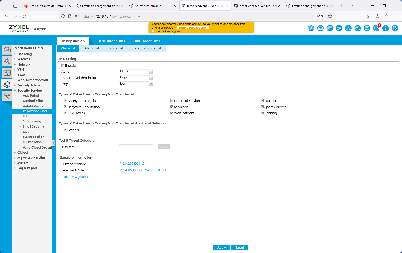This screenshot has height=253, width=402.
Task: Click the Apply button
Action: click(221, 247)
